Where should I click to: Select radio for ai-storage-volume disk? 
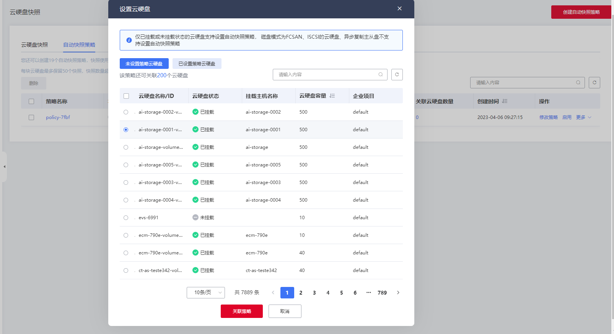[x=126, y=147]
